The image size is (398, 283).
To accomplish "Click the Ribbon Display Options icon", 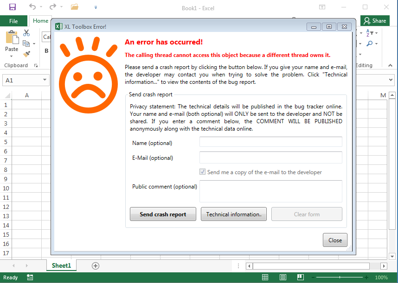I will click(x=322, y=7).
